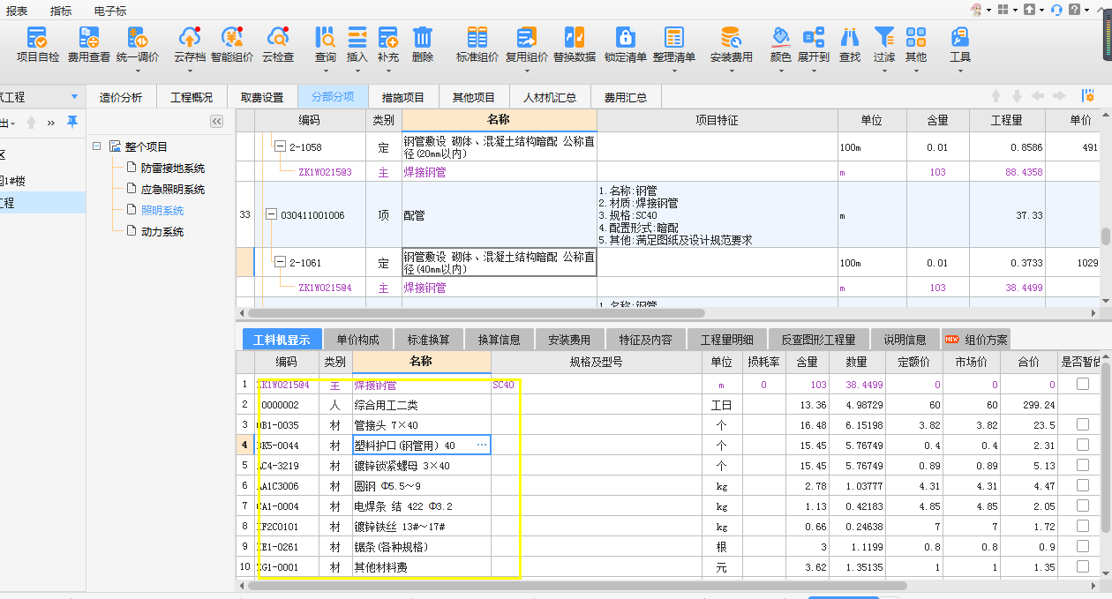Screen dimensions: 1112x599
Task: Click vertical scrollbar of upper table
Action: (1105, 236)
